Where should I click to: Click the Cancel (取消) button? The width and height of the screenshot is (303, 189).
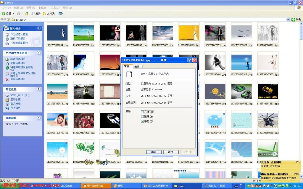(x=171, y=152)
